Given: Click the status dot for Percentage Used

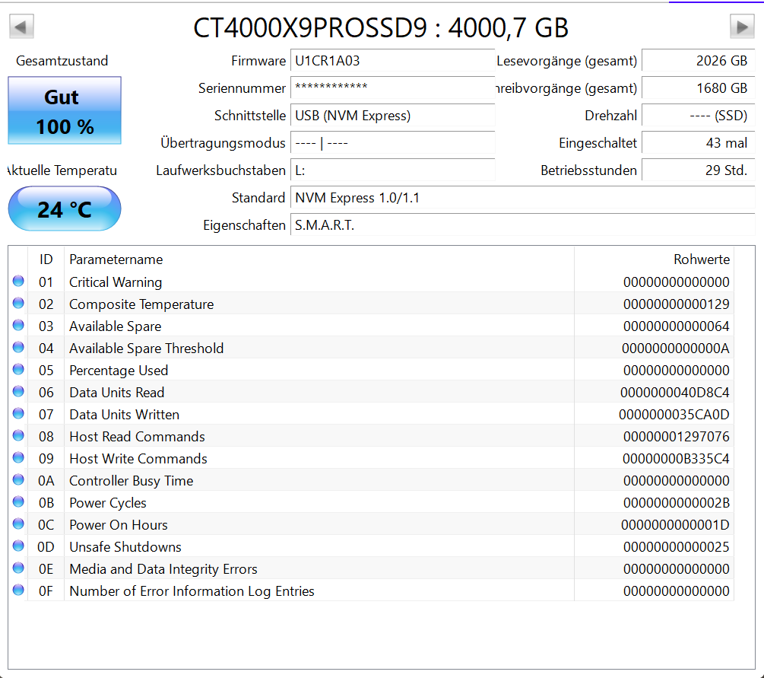Looking at the screenshot, I should point(18,369).
